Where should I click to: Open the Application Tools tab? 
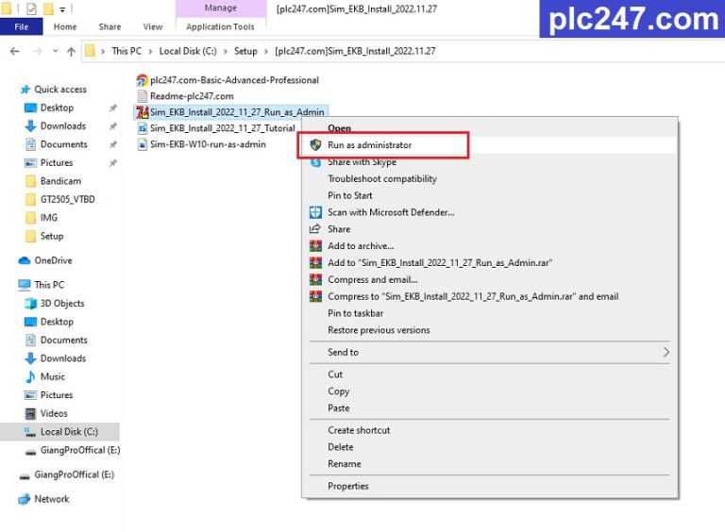(221, 26)
